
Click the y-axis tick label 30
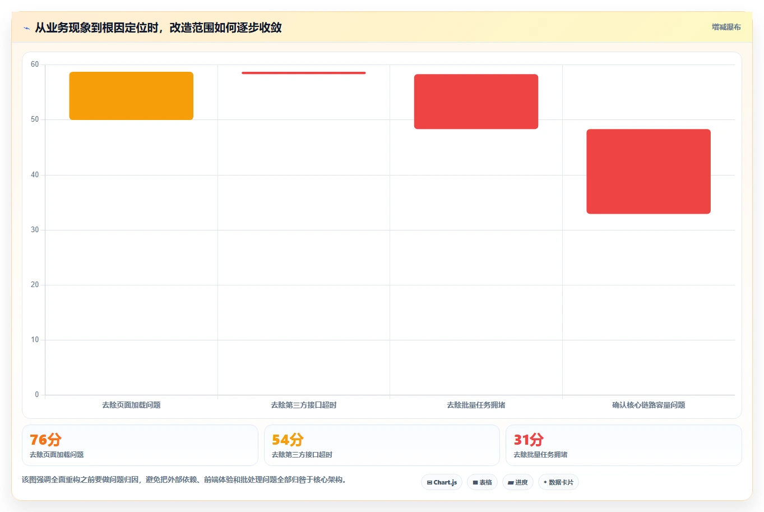pyautogui.click(x=35, y=230)
